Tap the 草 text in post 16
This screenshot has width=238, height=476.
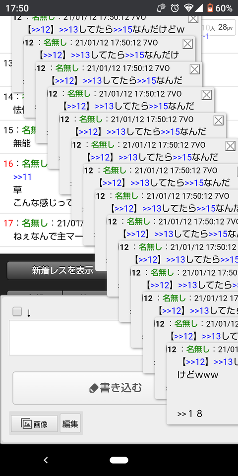18,190
